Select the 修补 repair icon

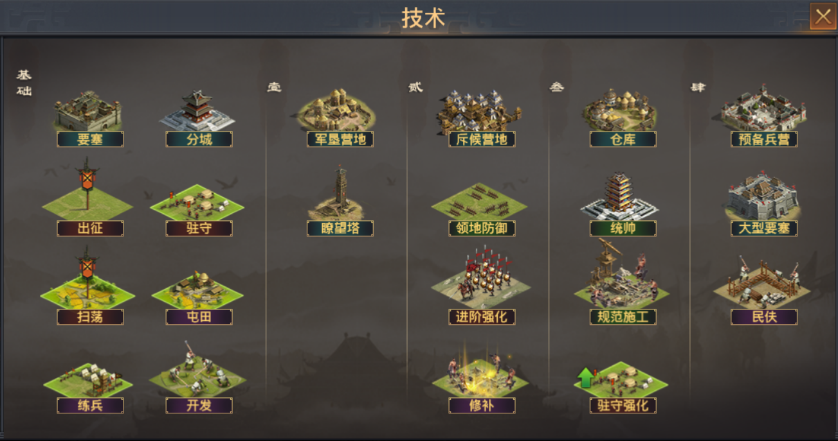480,372
